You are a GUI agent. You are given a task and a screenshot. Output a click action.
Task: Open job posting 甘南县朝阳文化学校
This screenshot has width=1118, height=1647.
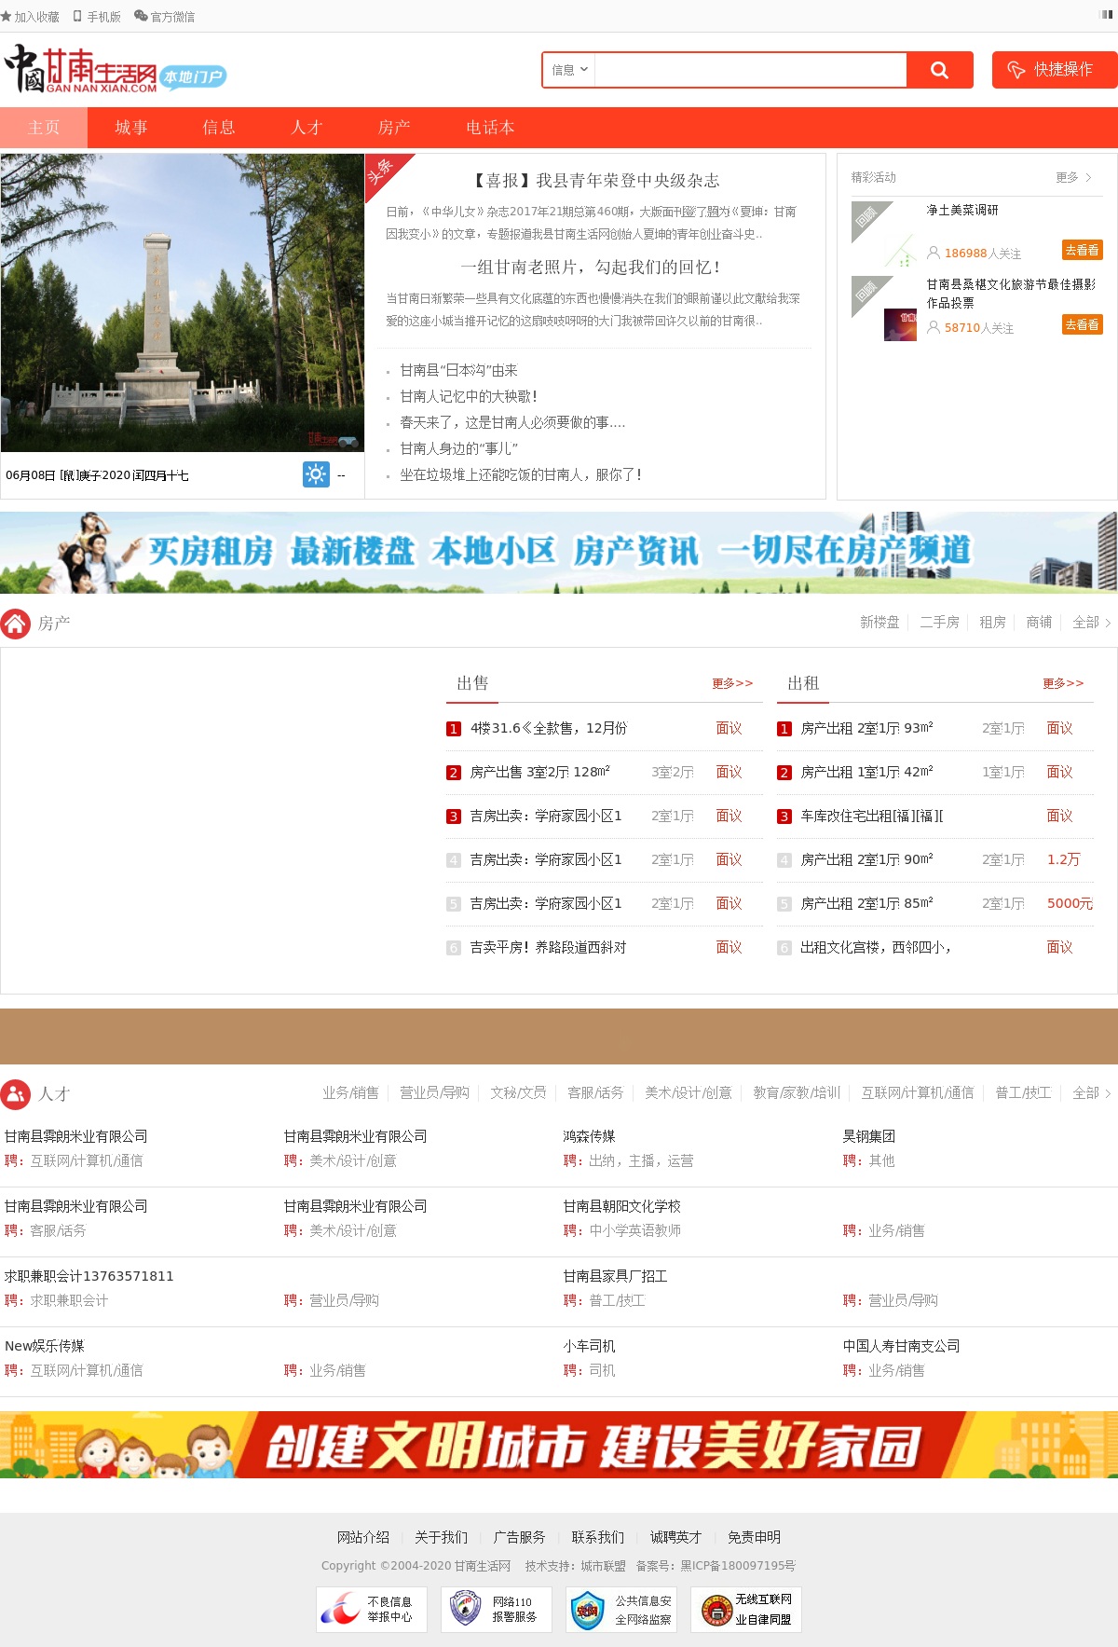click(621, 1207)
